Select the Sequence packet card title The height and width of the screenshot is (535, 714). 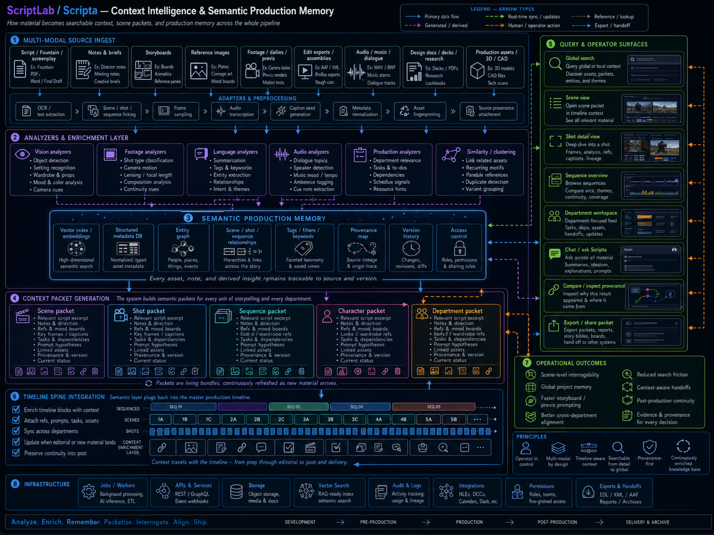point(262,311)
